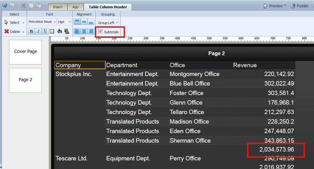314x169 pixels.
Task: Select the Company column header
Action: pyautogui.click(x=80, y=65)
